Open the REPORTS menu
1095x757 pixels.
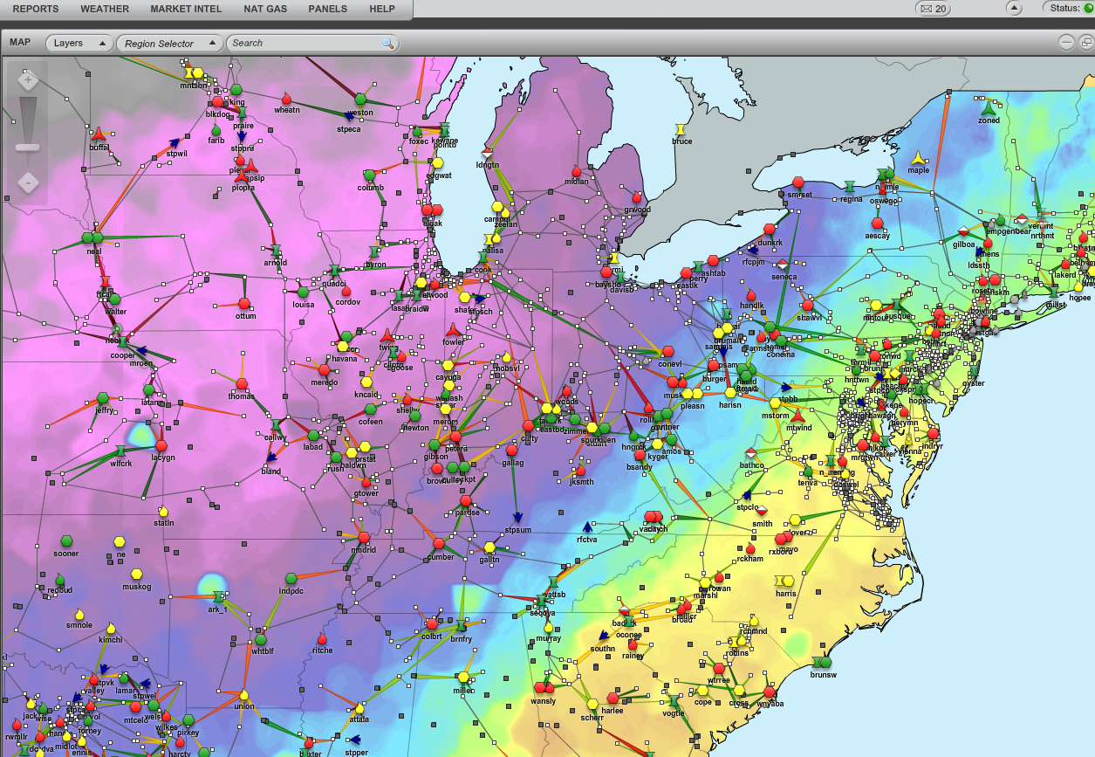[x=36, y=9]
